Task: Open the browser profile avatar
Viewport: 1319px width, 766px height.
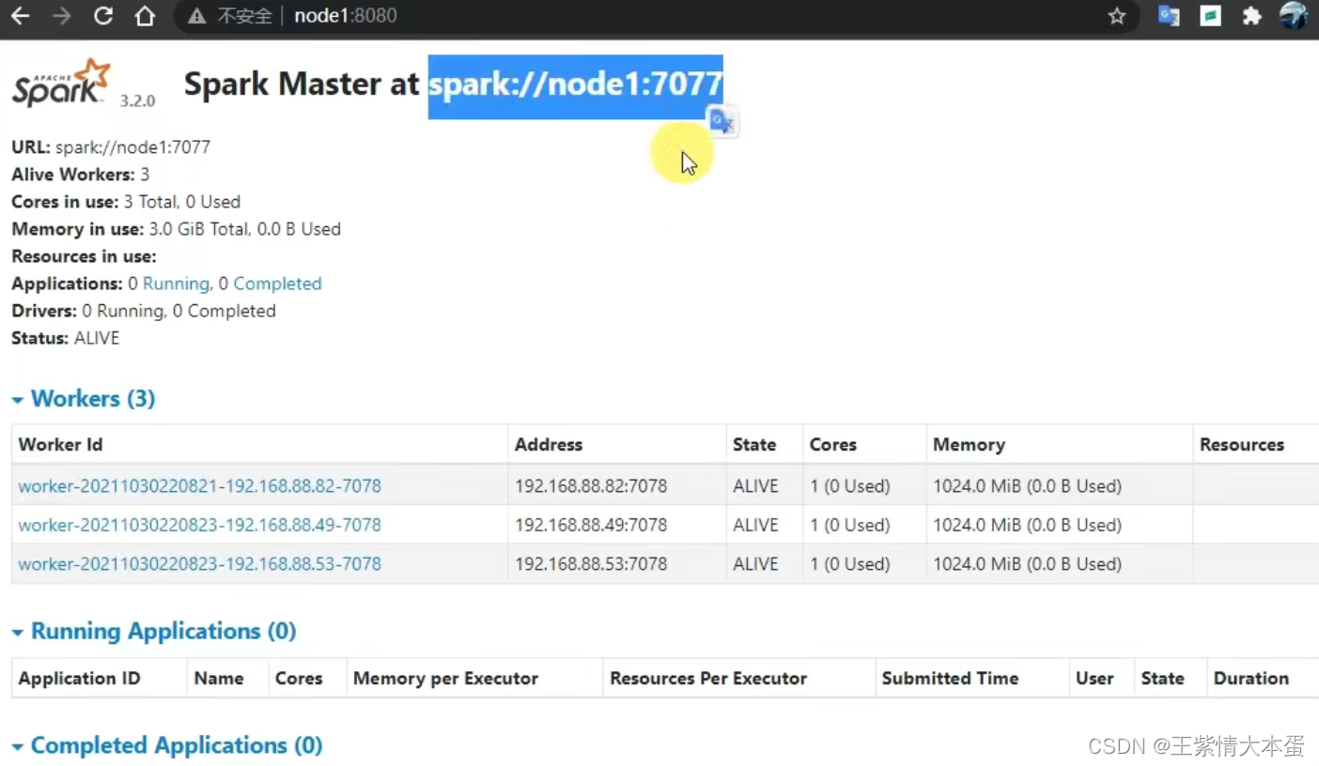Action: (x=1294, y=16)
